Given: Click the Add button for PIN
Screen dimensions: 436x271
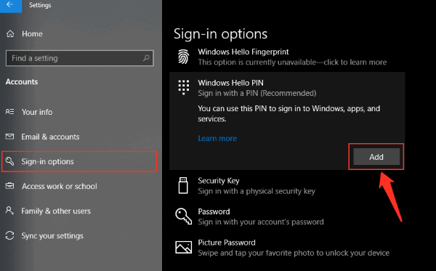Looking at the screenshot, I should pyautogui.click(x=376, y=157).
